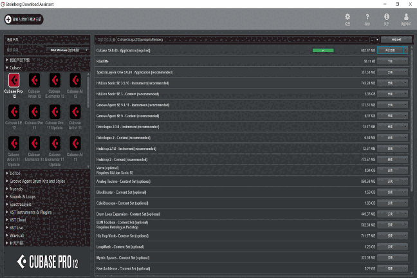Select the Cubase Elements 11 product icon
This screenshot has width=417, height=278.
point(34,144)
